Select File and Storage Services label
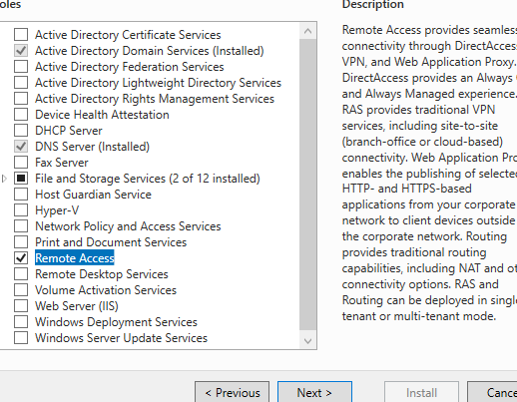The height and width of the screenshot is (402, 517). coord(148,179)
